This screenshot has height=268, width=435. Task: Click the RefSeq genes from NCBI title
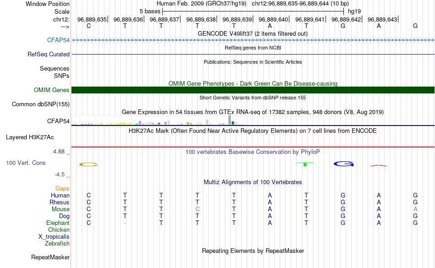[x=253, y=48]
